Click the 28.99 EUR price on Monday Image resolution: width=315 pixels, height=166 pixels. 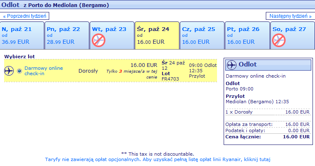pyautogui.click(x=60, y=42)
